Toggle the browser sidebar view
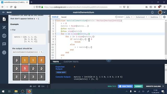This screenshot has width=167, height=94. 151,7
